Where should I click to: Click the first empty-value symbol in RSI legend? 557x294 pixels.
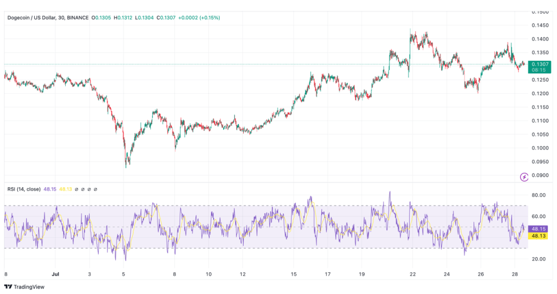(x=75, y=189)
